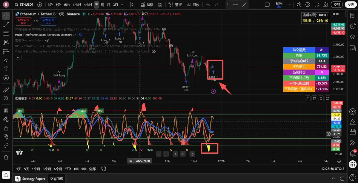Image resolution: width=358 pixels, height=183 pixels.
Task: Activate the zoom in tool
Action: pos(6,98)
